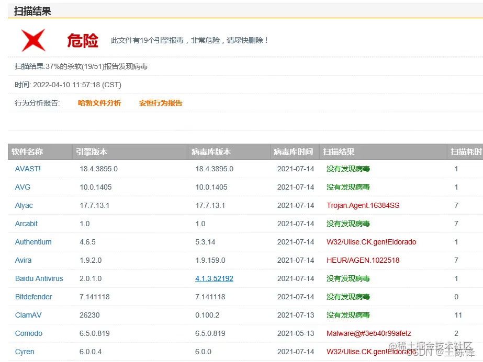Click AVG engine version 10.0.1405
Image resolution: width=483 pixels, height=362 pixels.
(95, 187)
